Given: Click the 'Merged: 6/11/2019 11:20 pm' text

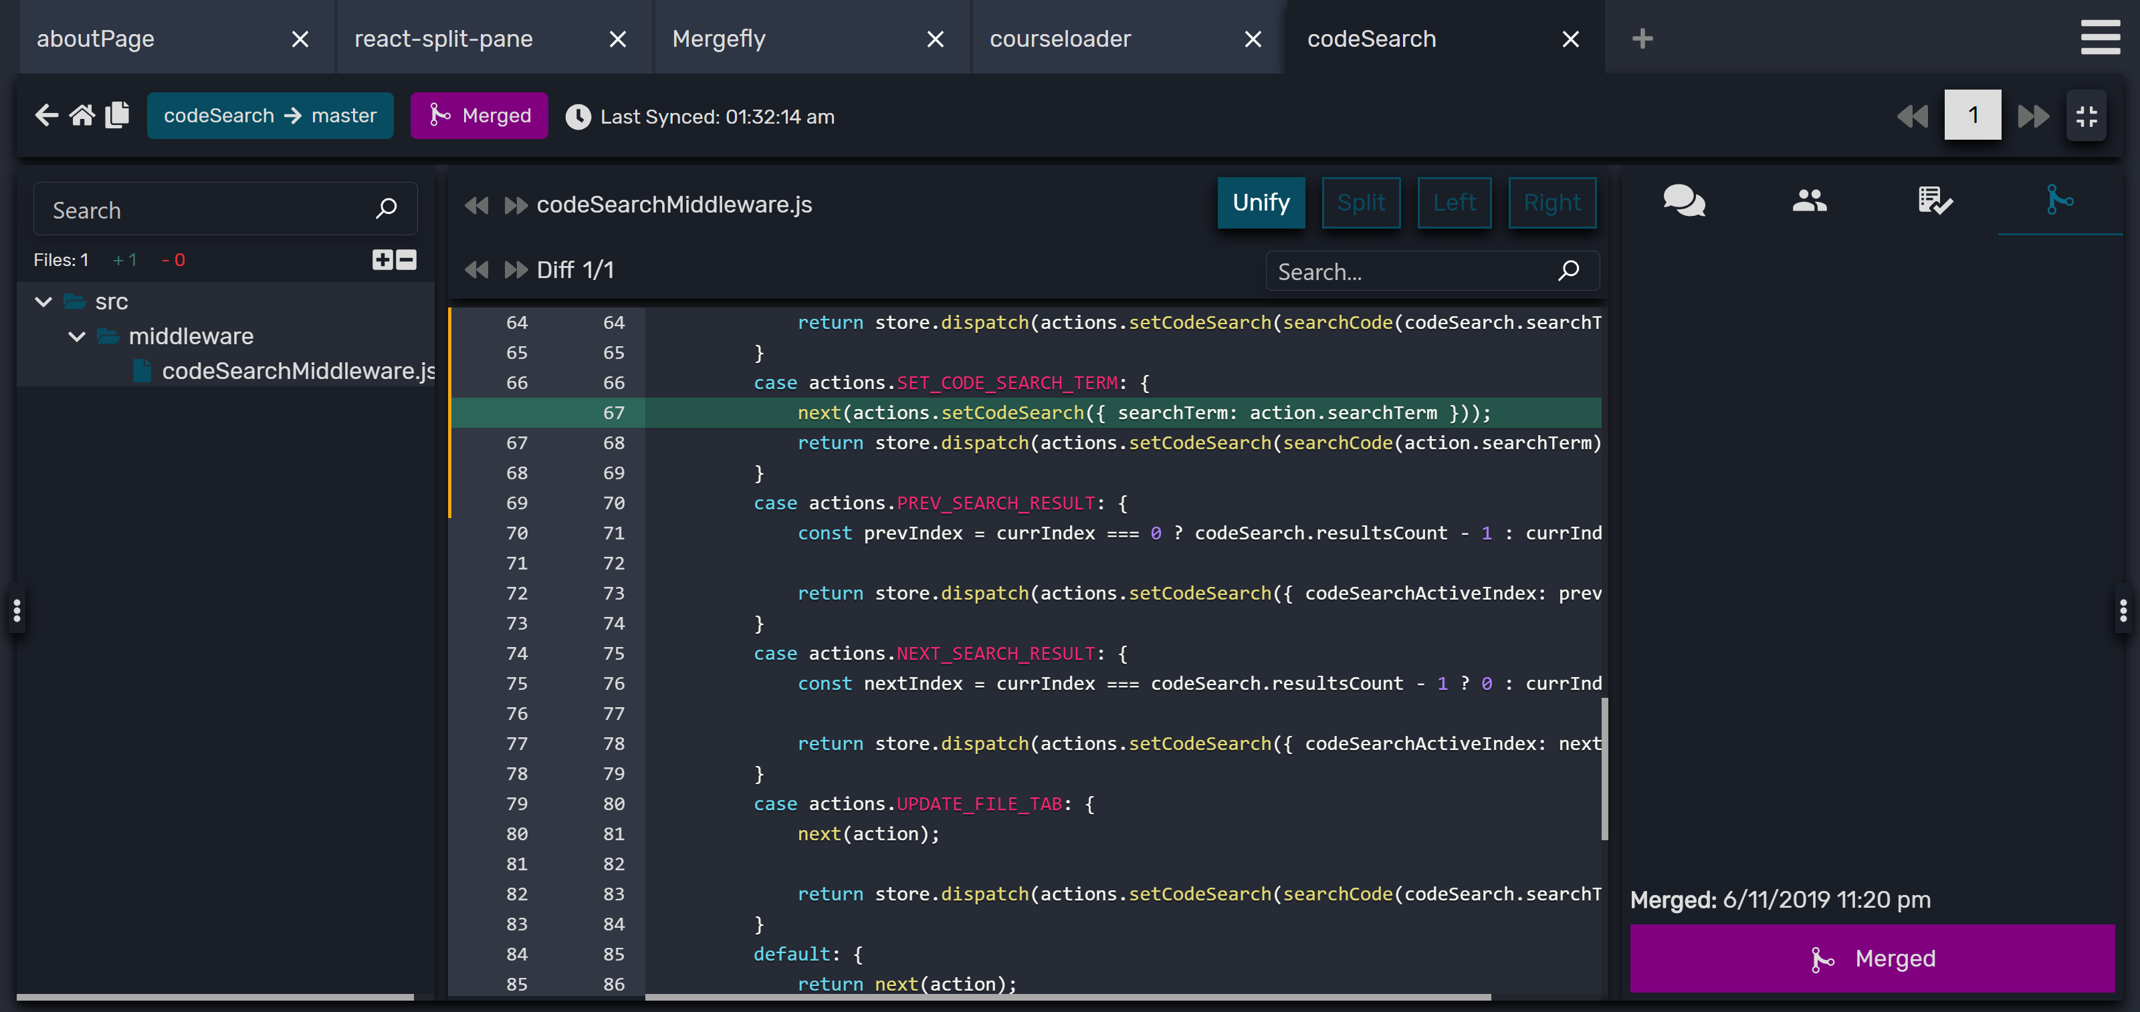Looking at the screenshot, I should tap(1780, 900).
